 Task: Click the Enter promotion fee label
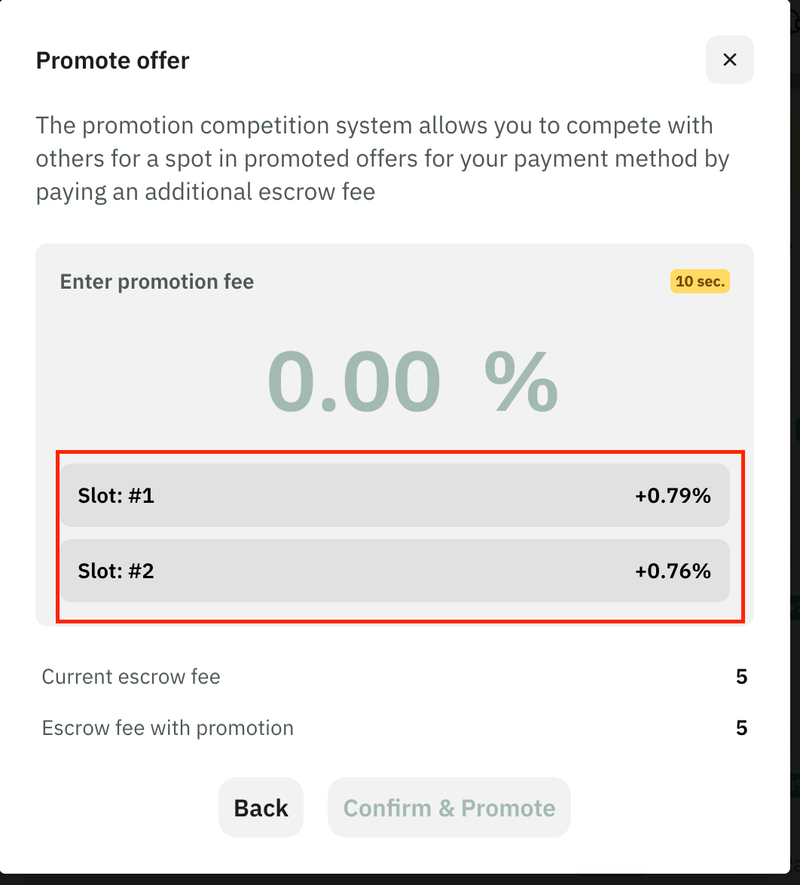point(157,281)
